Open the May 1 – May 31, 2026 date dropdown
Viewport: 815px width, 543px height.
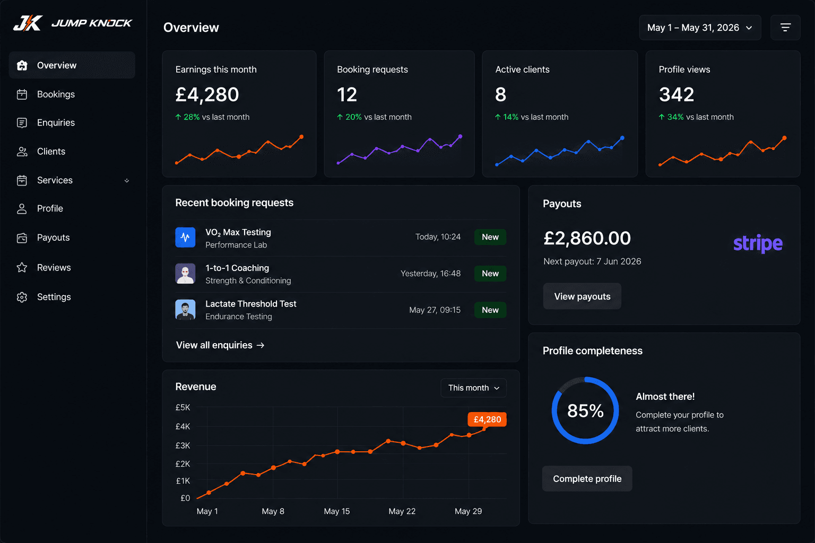(700, 28)
